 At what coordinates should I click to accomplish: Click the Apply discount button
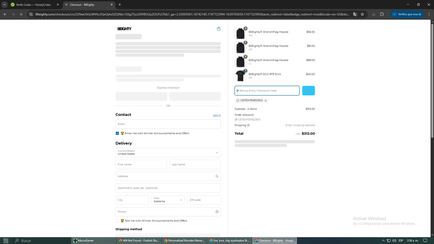[308, 90]
